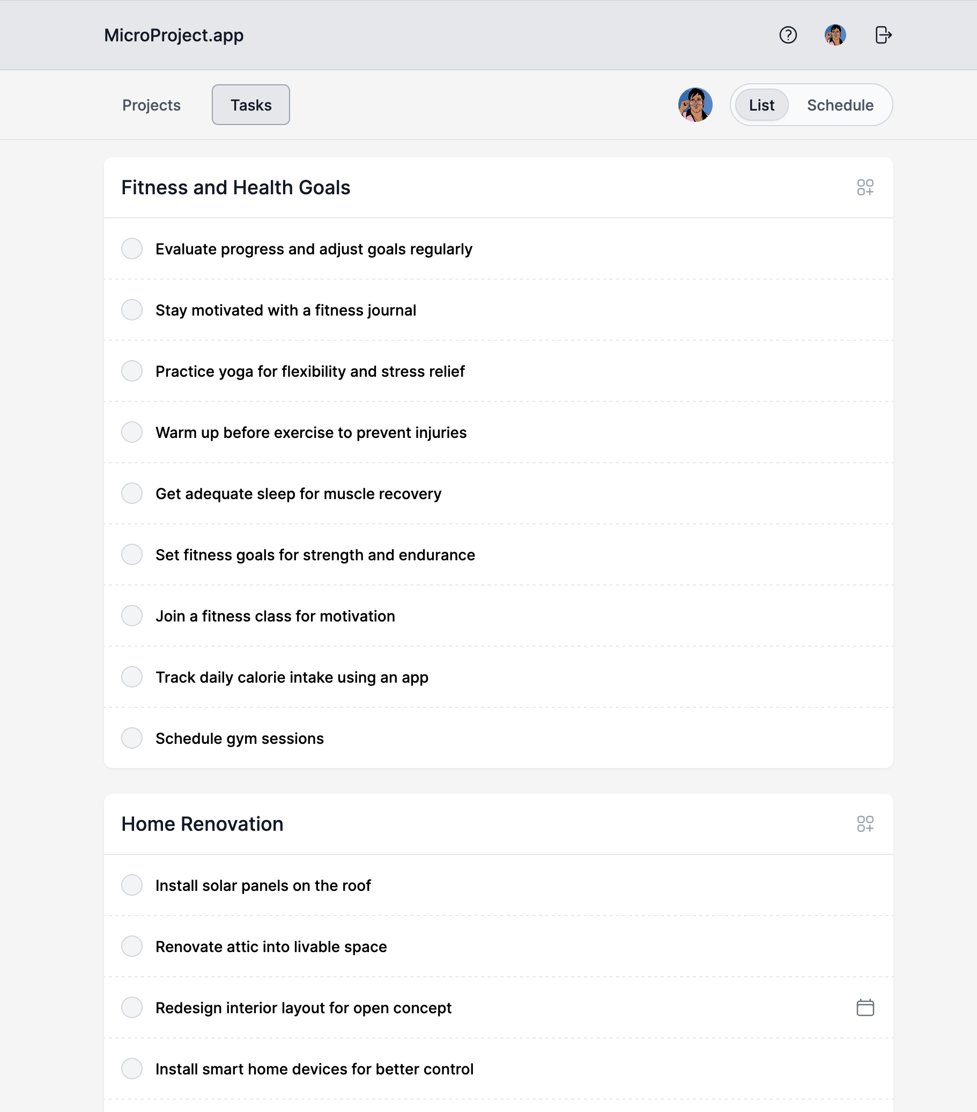
Task: Mark 'Evaluate progress and adjust goals regularly' complete
Action: 132,249
